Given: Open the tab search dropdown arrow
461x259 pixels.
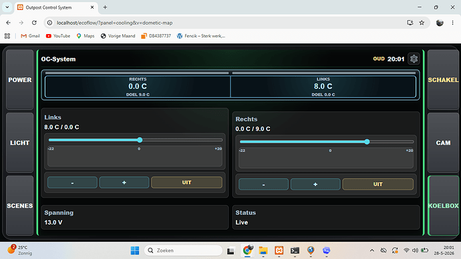Looking at the screenshot, I should point(7,7).
